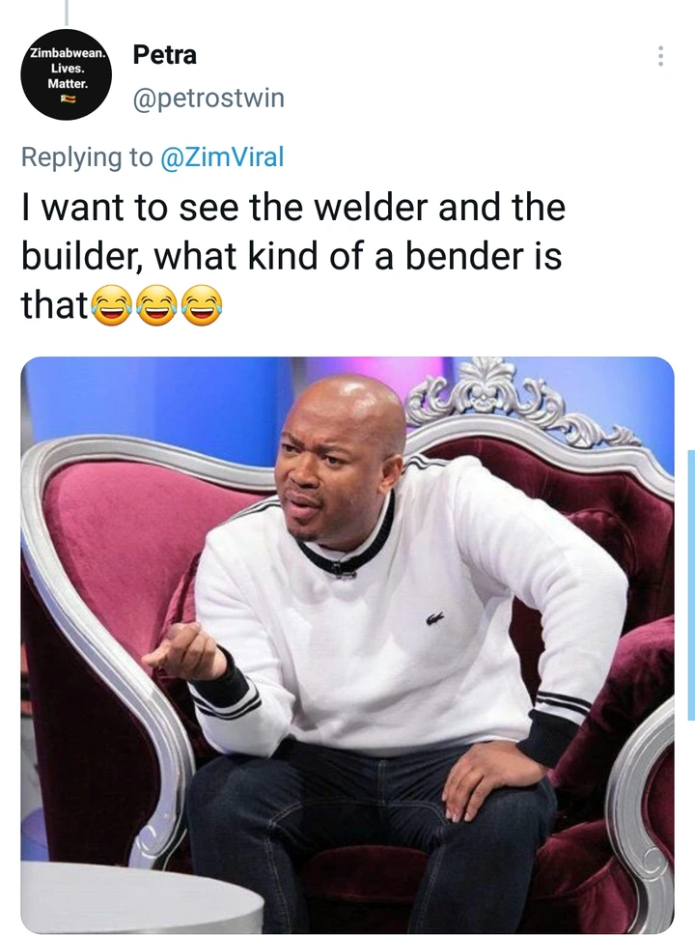The width and height of the screenshot is (695, 935).
Task: Tap the last laughing-crying emoji
Action: coord(202,305)
